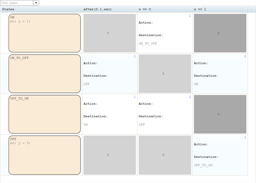This screenshot has width=256, height=183.
Task: Click Action label in OFF_TO_ON after(0.1,sec) cell
Action: [x=90, y=104]
